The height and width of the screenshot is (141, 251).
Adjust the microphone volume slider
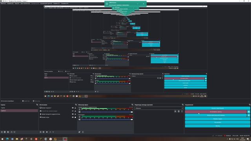[x=107, y=119]
